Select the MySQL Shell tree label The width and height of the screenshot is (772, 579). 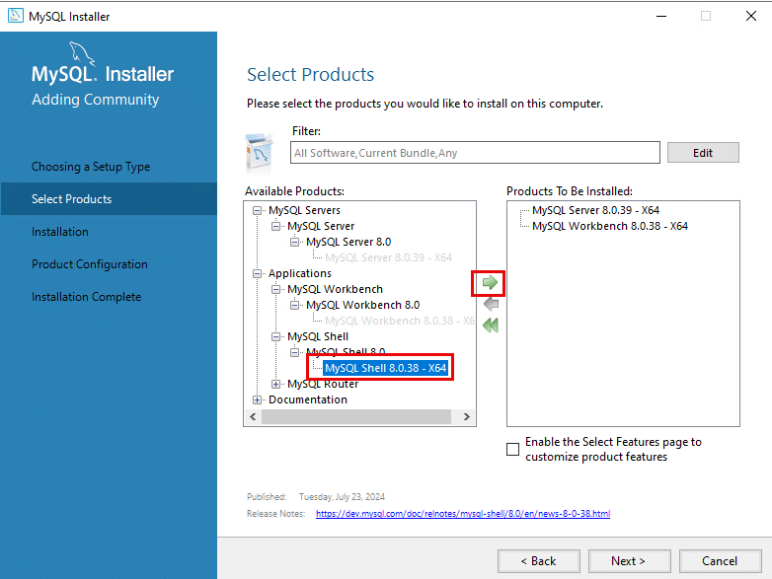pos(318,337)
